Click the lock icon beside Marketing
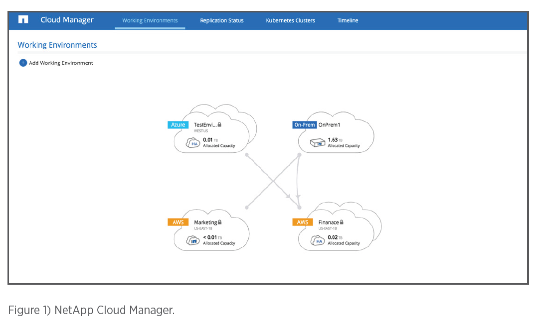 click(x=219, y=222)
